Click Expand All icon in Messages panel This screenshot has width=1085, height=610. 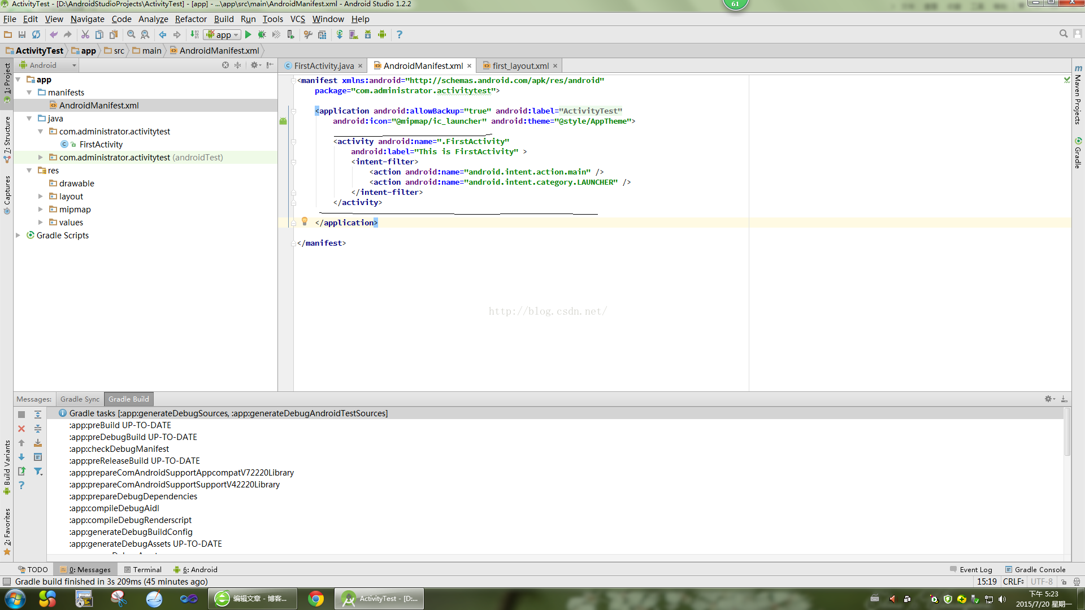[38, 415]
